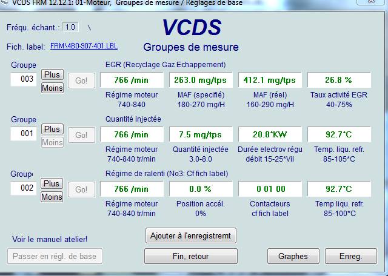
Task: Click the Fréqu. échant. value field
Action: click(70, 27)
